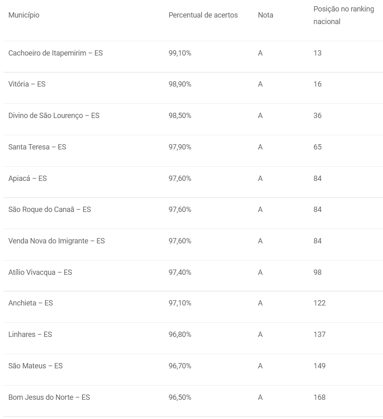Image resolution: width=383 pixels, height=419 pixels.
Task: Click the Nota column header
Action: [265, 15]
